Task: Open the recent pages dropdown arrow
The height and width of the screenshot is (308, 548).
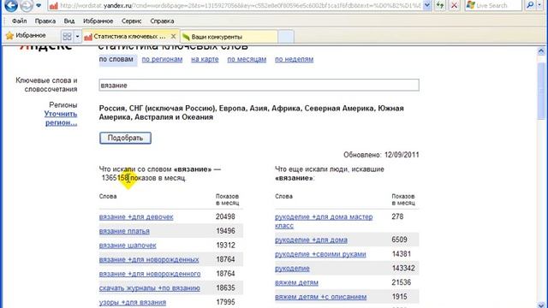Action: click(x=39, y=5)
